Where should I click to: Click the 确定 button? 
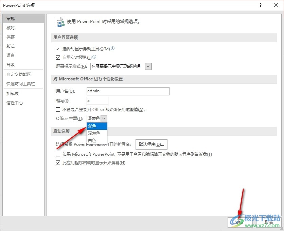(x=240, y=222)
